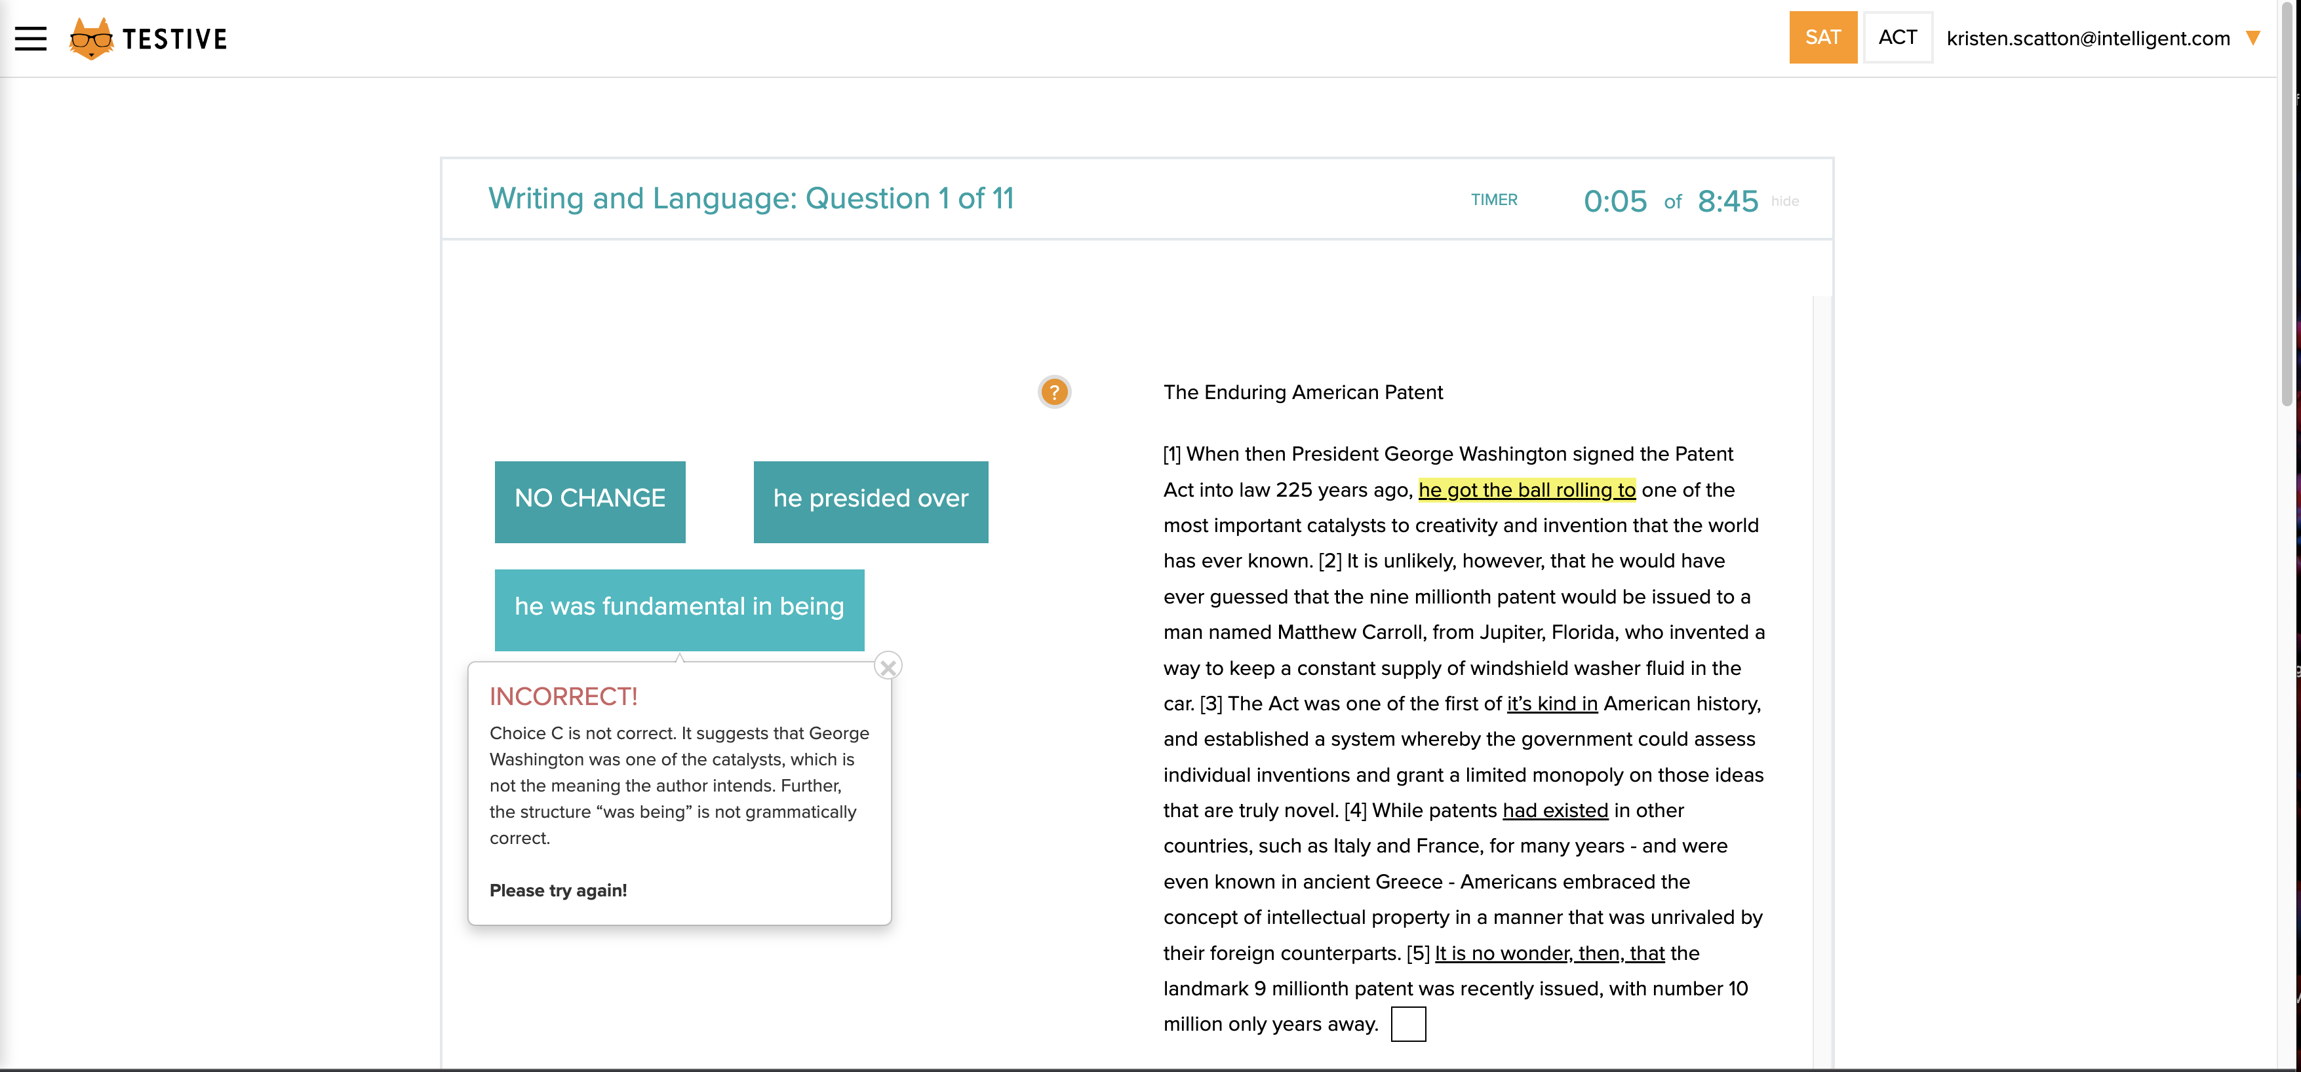Click the TIMER label
Image resolution: width=2301 pixels, height=1072 pixels.
click(x=1493, y=200)
